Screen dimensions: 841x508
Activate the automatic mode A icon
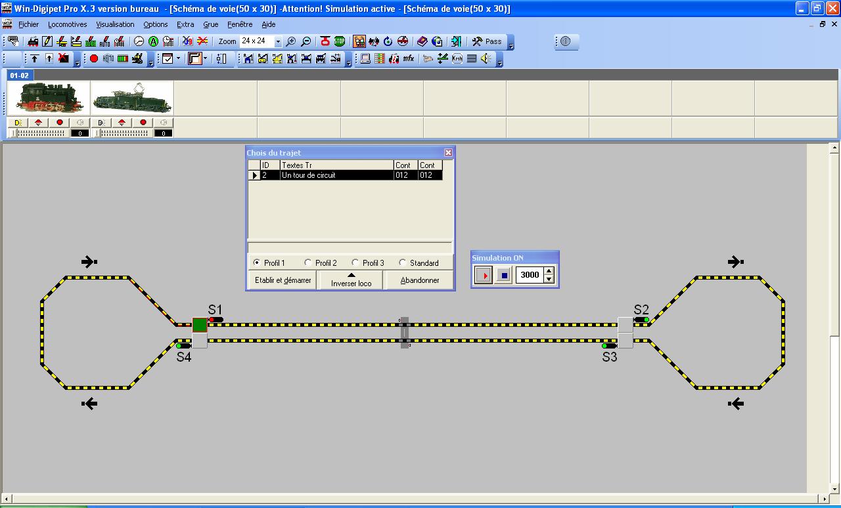tap(153, 41)
